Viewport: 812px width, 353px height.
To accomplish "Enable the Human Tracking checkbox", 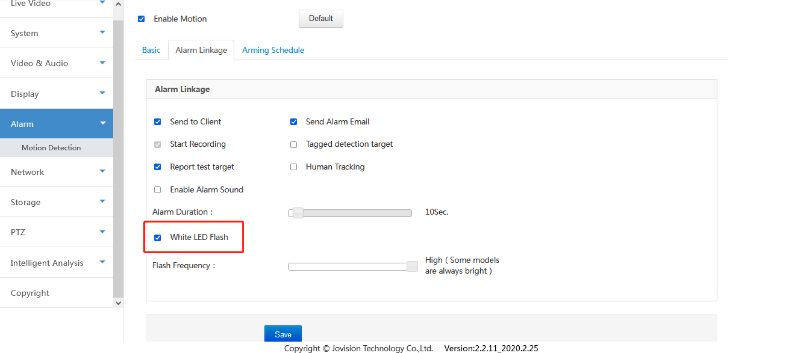I will pos(294,167).
